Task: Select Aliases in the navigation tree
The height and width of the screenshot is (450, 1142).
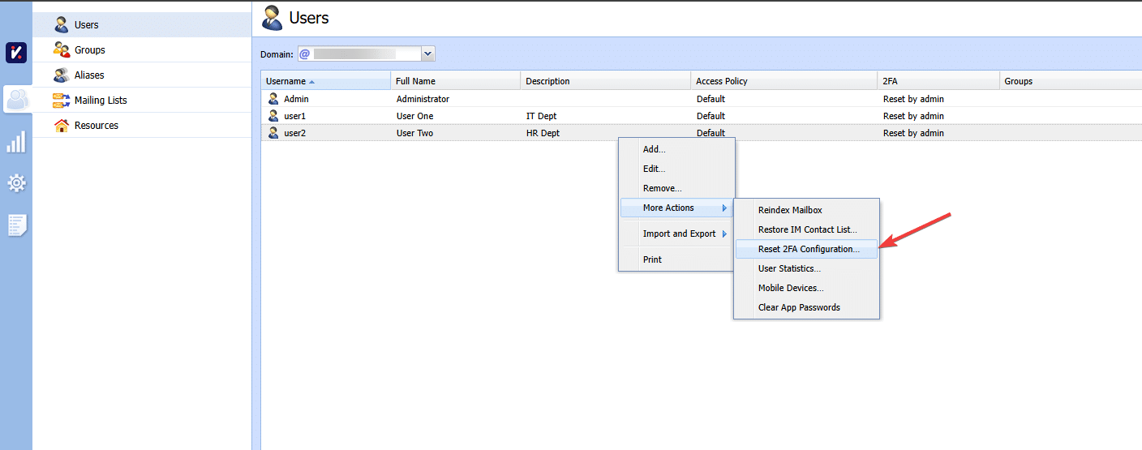Action: 89,75
